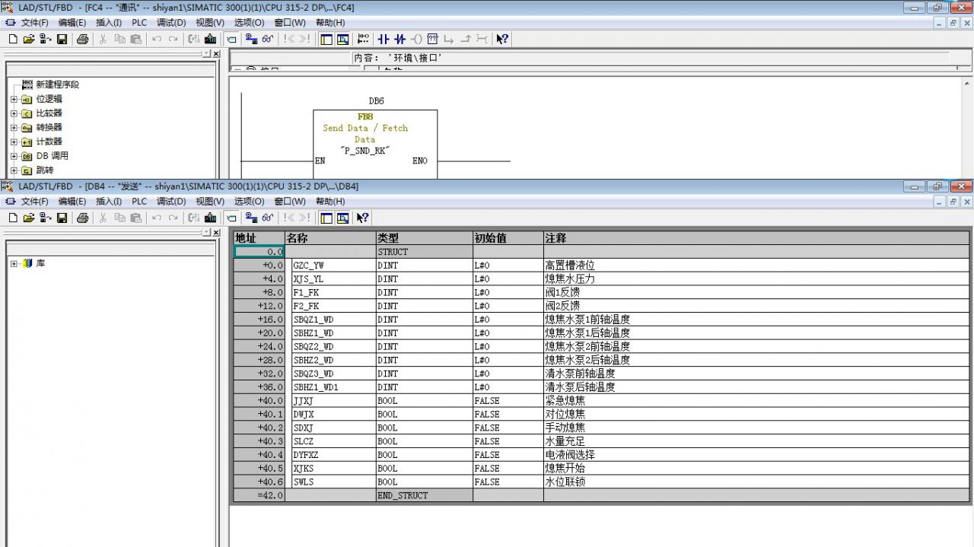Click context help arrow icon in FC4 toolbar
974x547 pixels.
click(502, 39)
